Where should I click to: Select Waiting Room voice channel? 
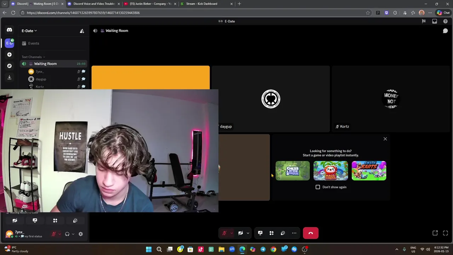pos(54,64)
